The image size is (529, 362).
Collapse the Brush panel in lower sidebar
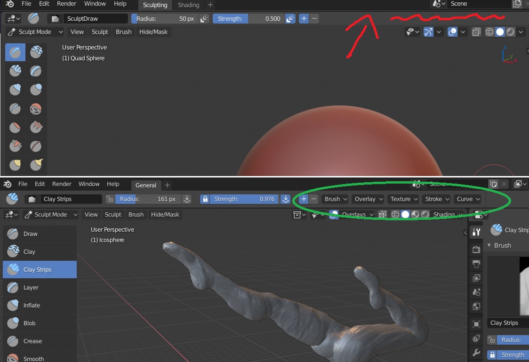pyautogui.click(x=489, y=245)
